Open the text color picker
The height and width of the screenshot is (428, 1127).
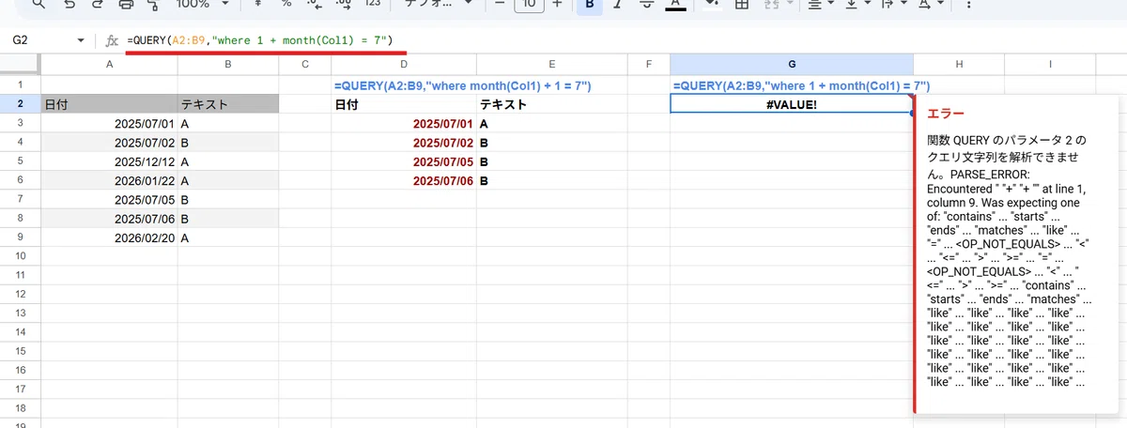(674, 4)
